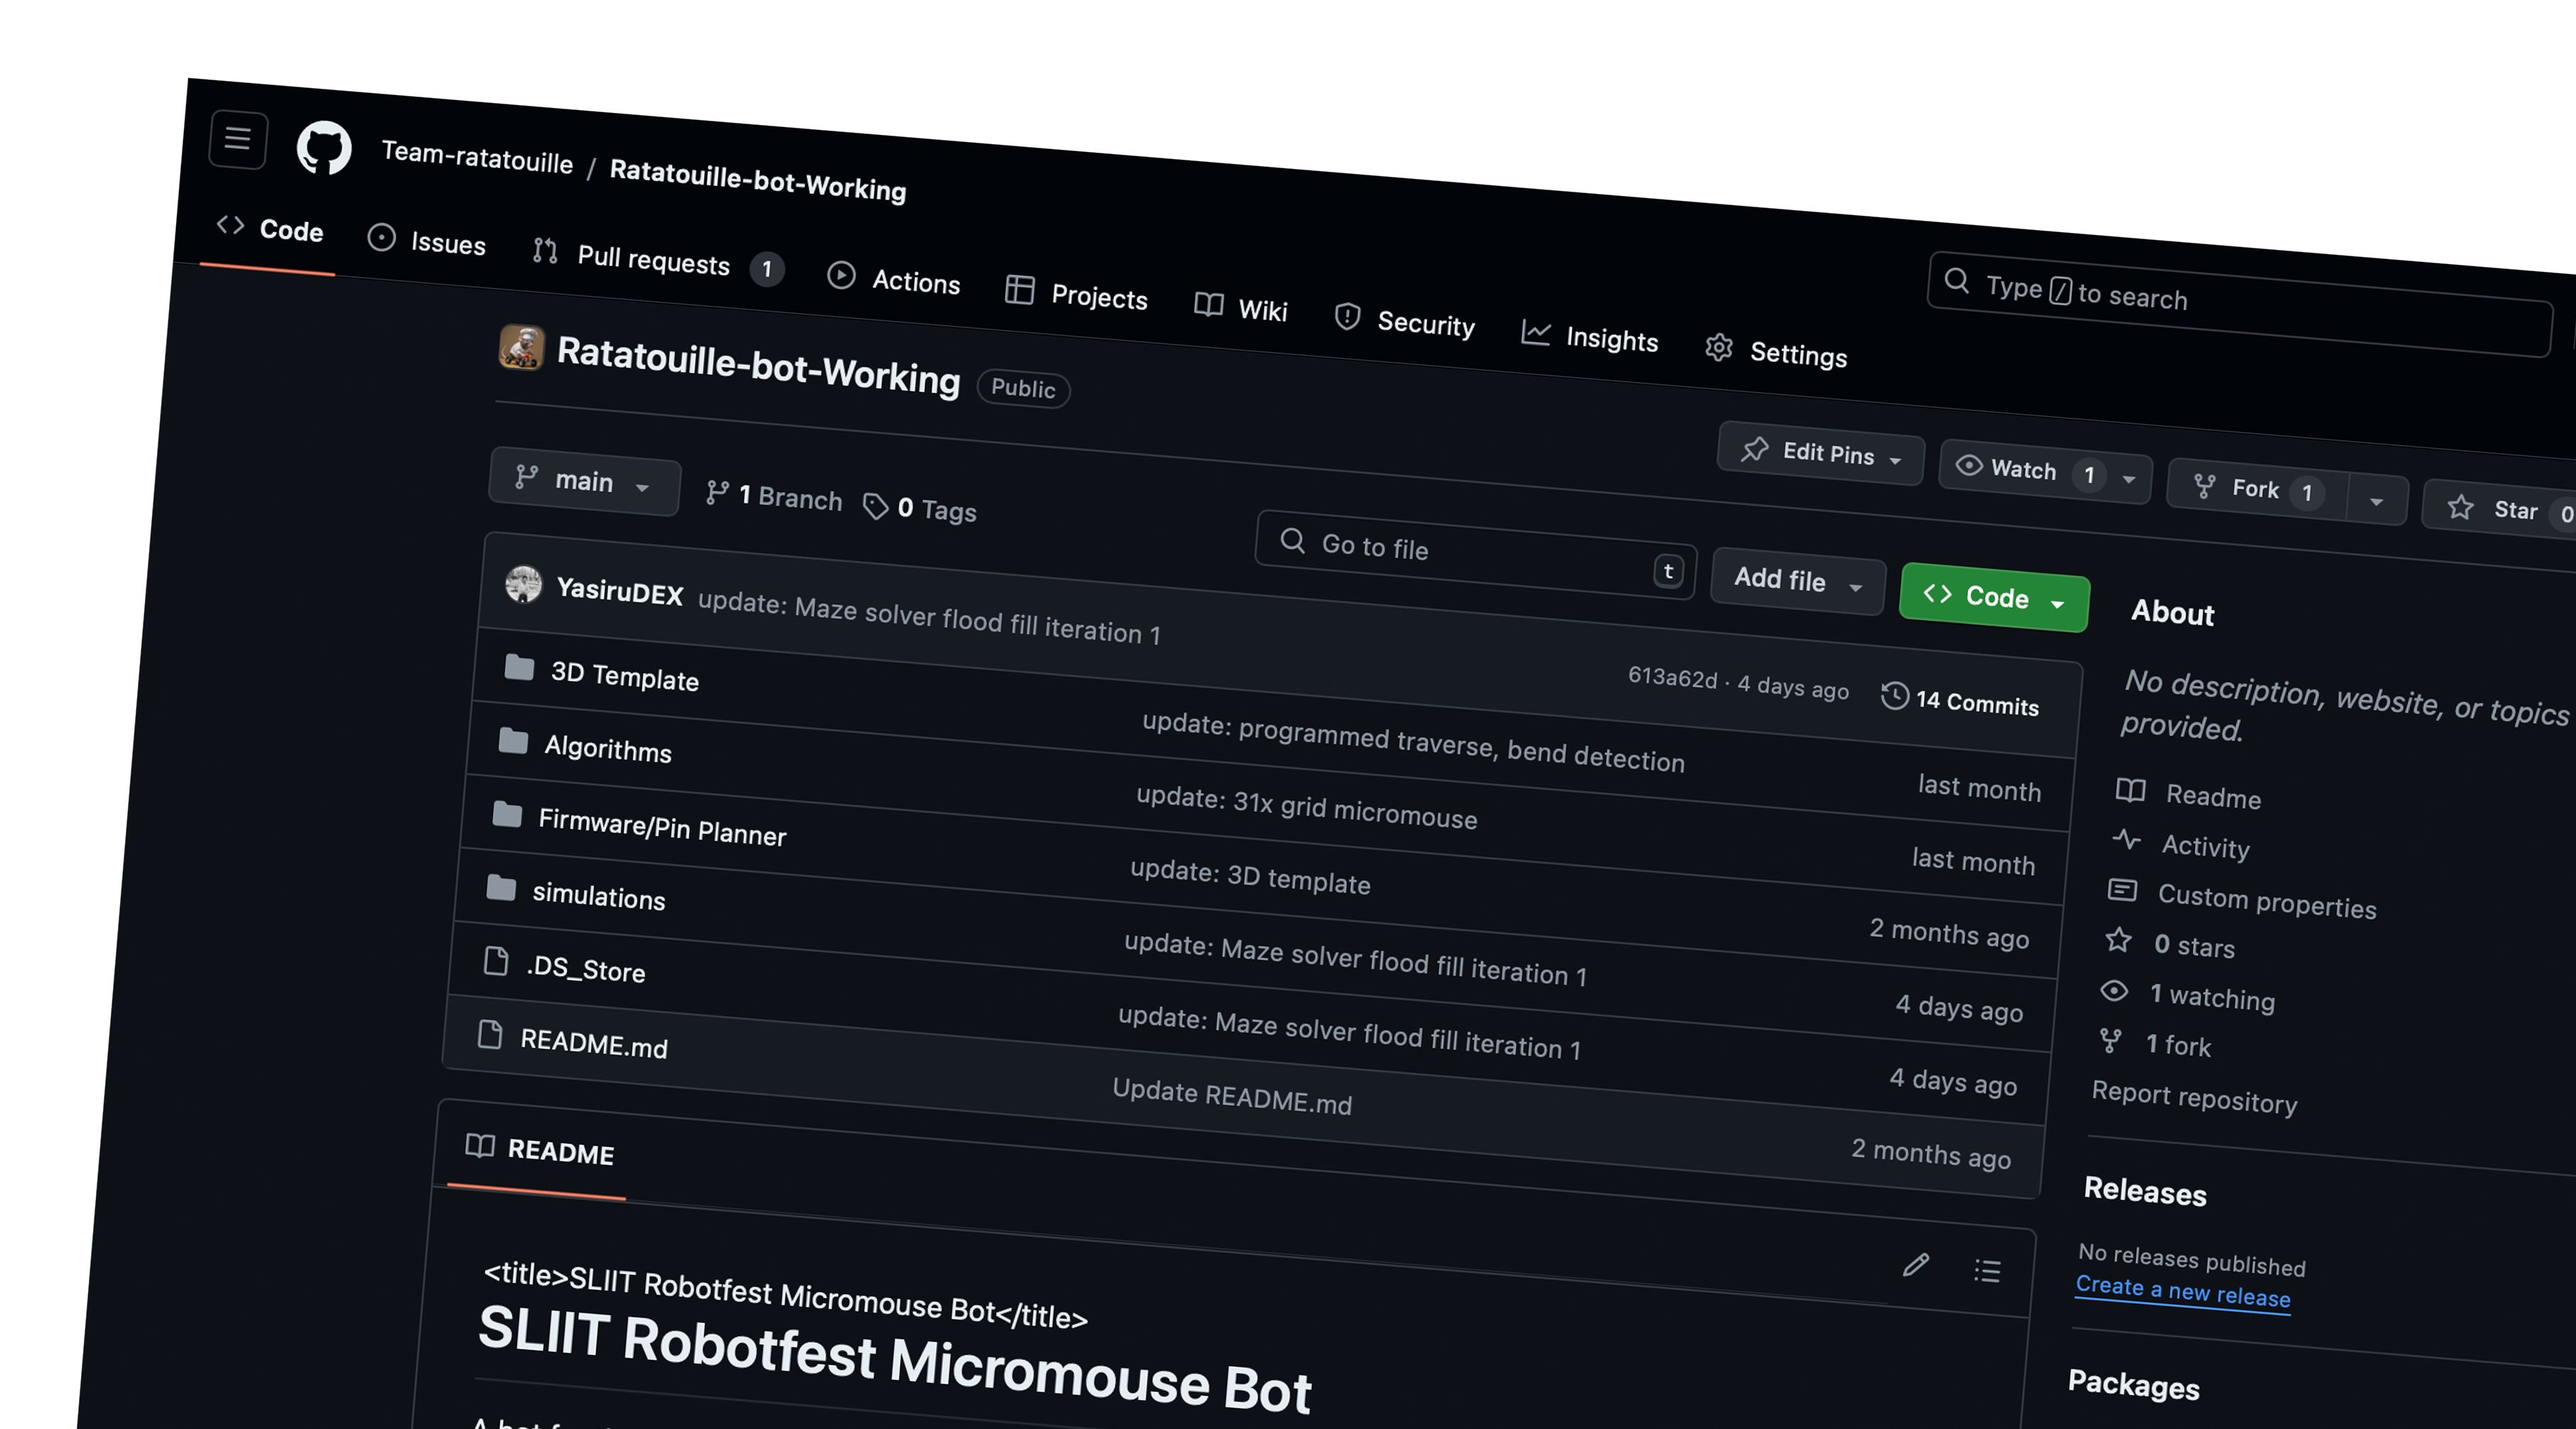Viewport: 2576px width, 1429px height.
Task: Switch to the Code tab
Action: point(270,229)
